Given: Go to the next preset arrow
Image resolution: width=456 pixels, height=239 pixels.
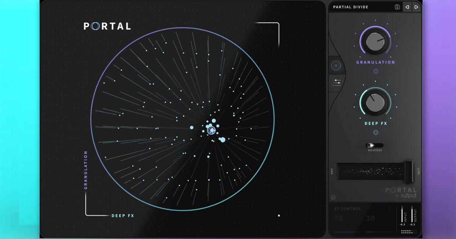Looking at the screenshot, I should pyautogui.click(x=416, y=7).
